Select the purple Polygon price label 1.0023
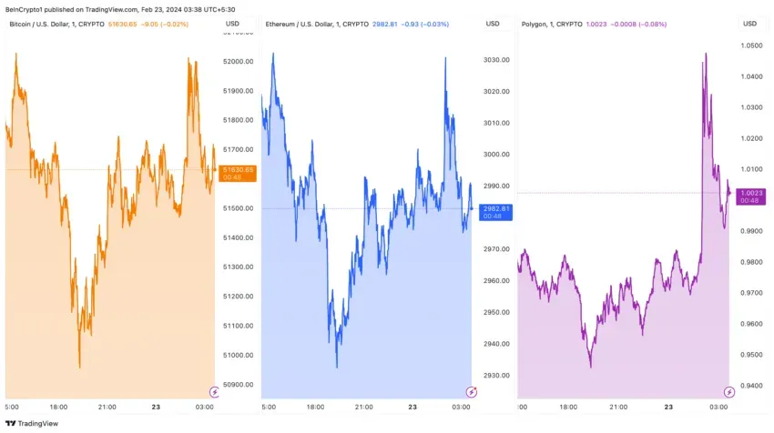This screenshot has width=774, height=433. (x=751, y=196)
